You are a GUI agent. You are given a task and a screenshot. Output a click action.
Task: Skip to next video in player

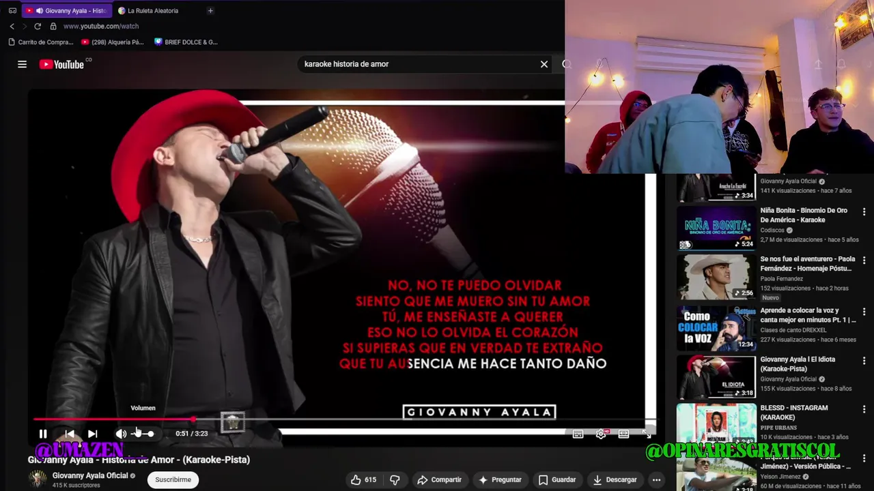tap(93, 434)
